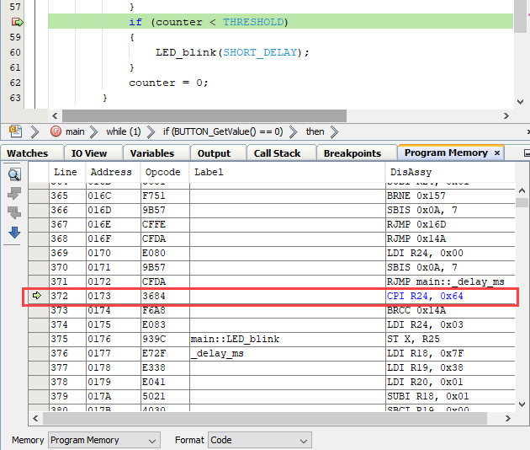Open the Format dropdown showing Code

pos(260,440)
